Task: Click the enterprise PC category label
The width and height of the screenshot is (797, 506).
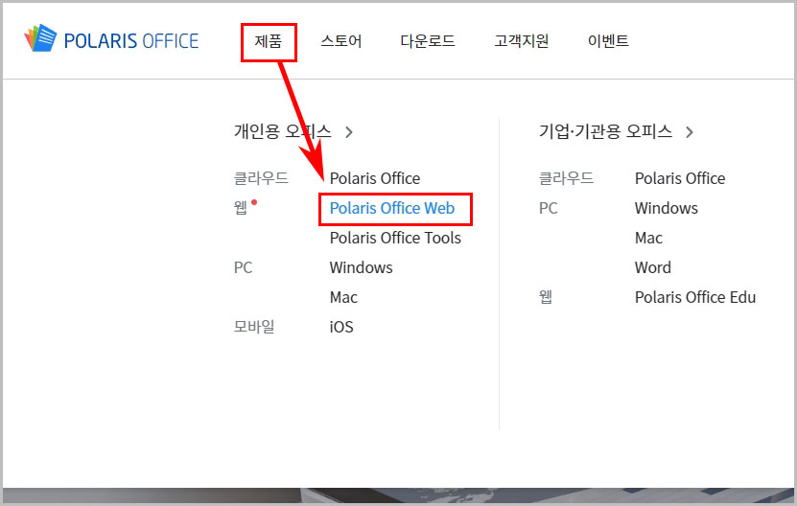Action: click(548, 208)
